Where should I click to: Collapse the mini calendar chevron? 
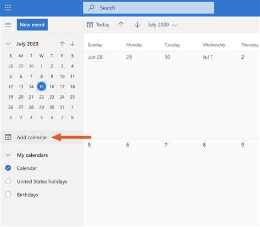pyautogui.click(x=8, y=44)
